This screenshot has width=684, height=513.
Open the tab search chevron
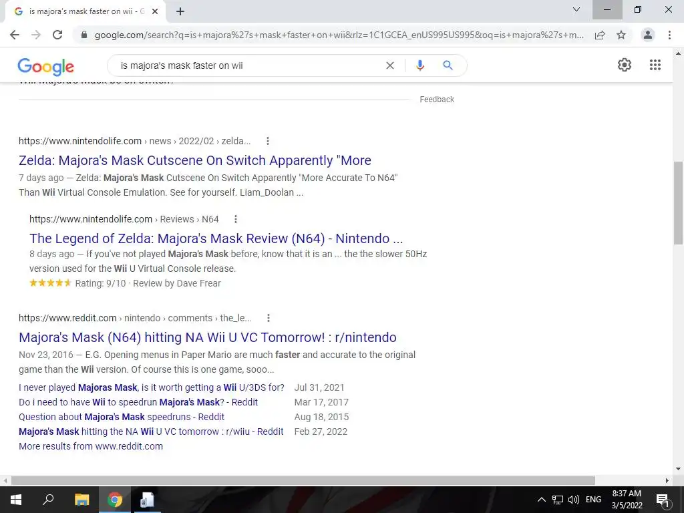click(x=576, y=9)
